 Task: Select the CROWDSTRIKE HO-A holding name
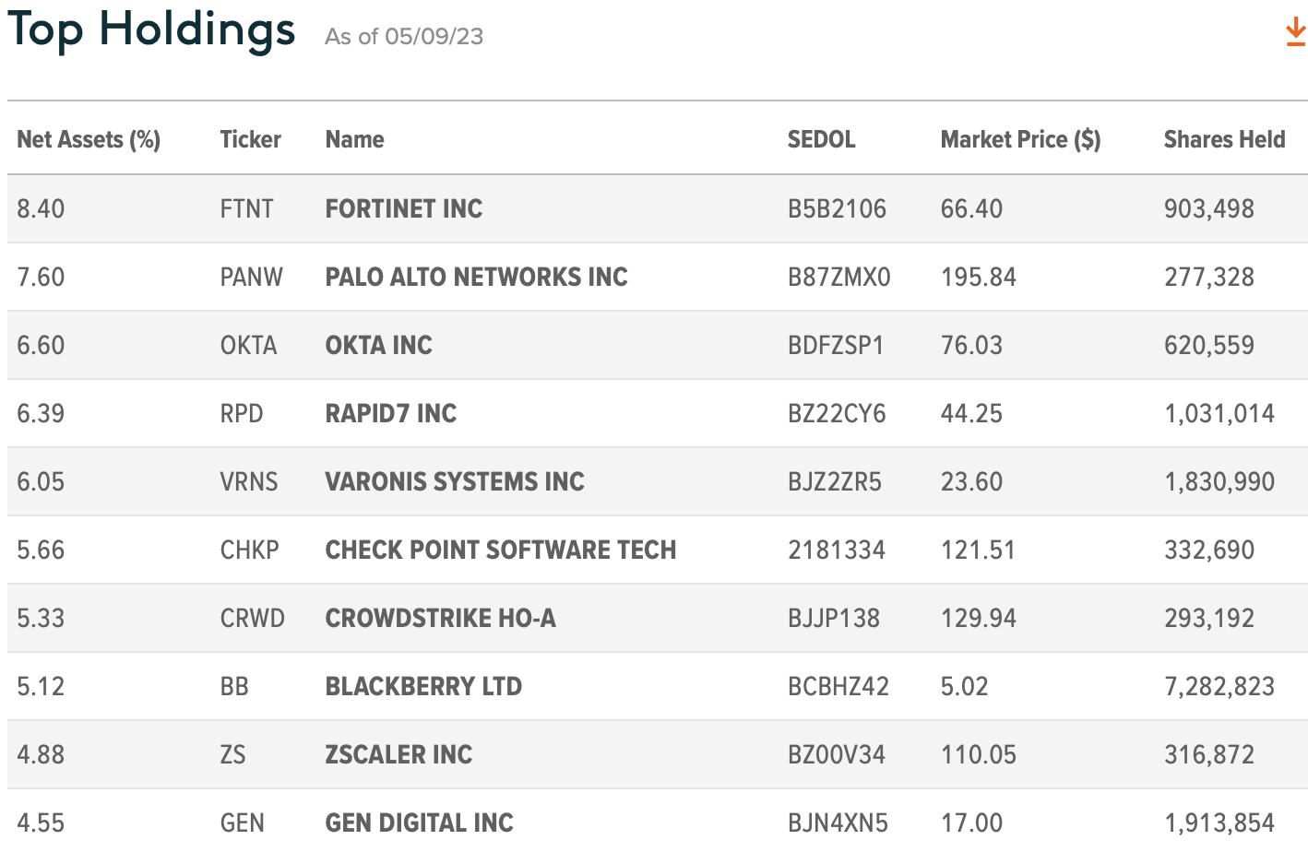point(441,618)
